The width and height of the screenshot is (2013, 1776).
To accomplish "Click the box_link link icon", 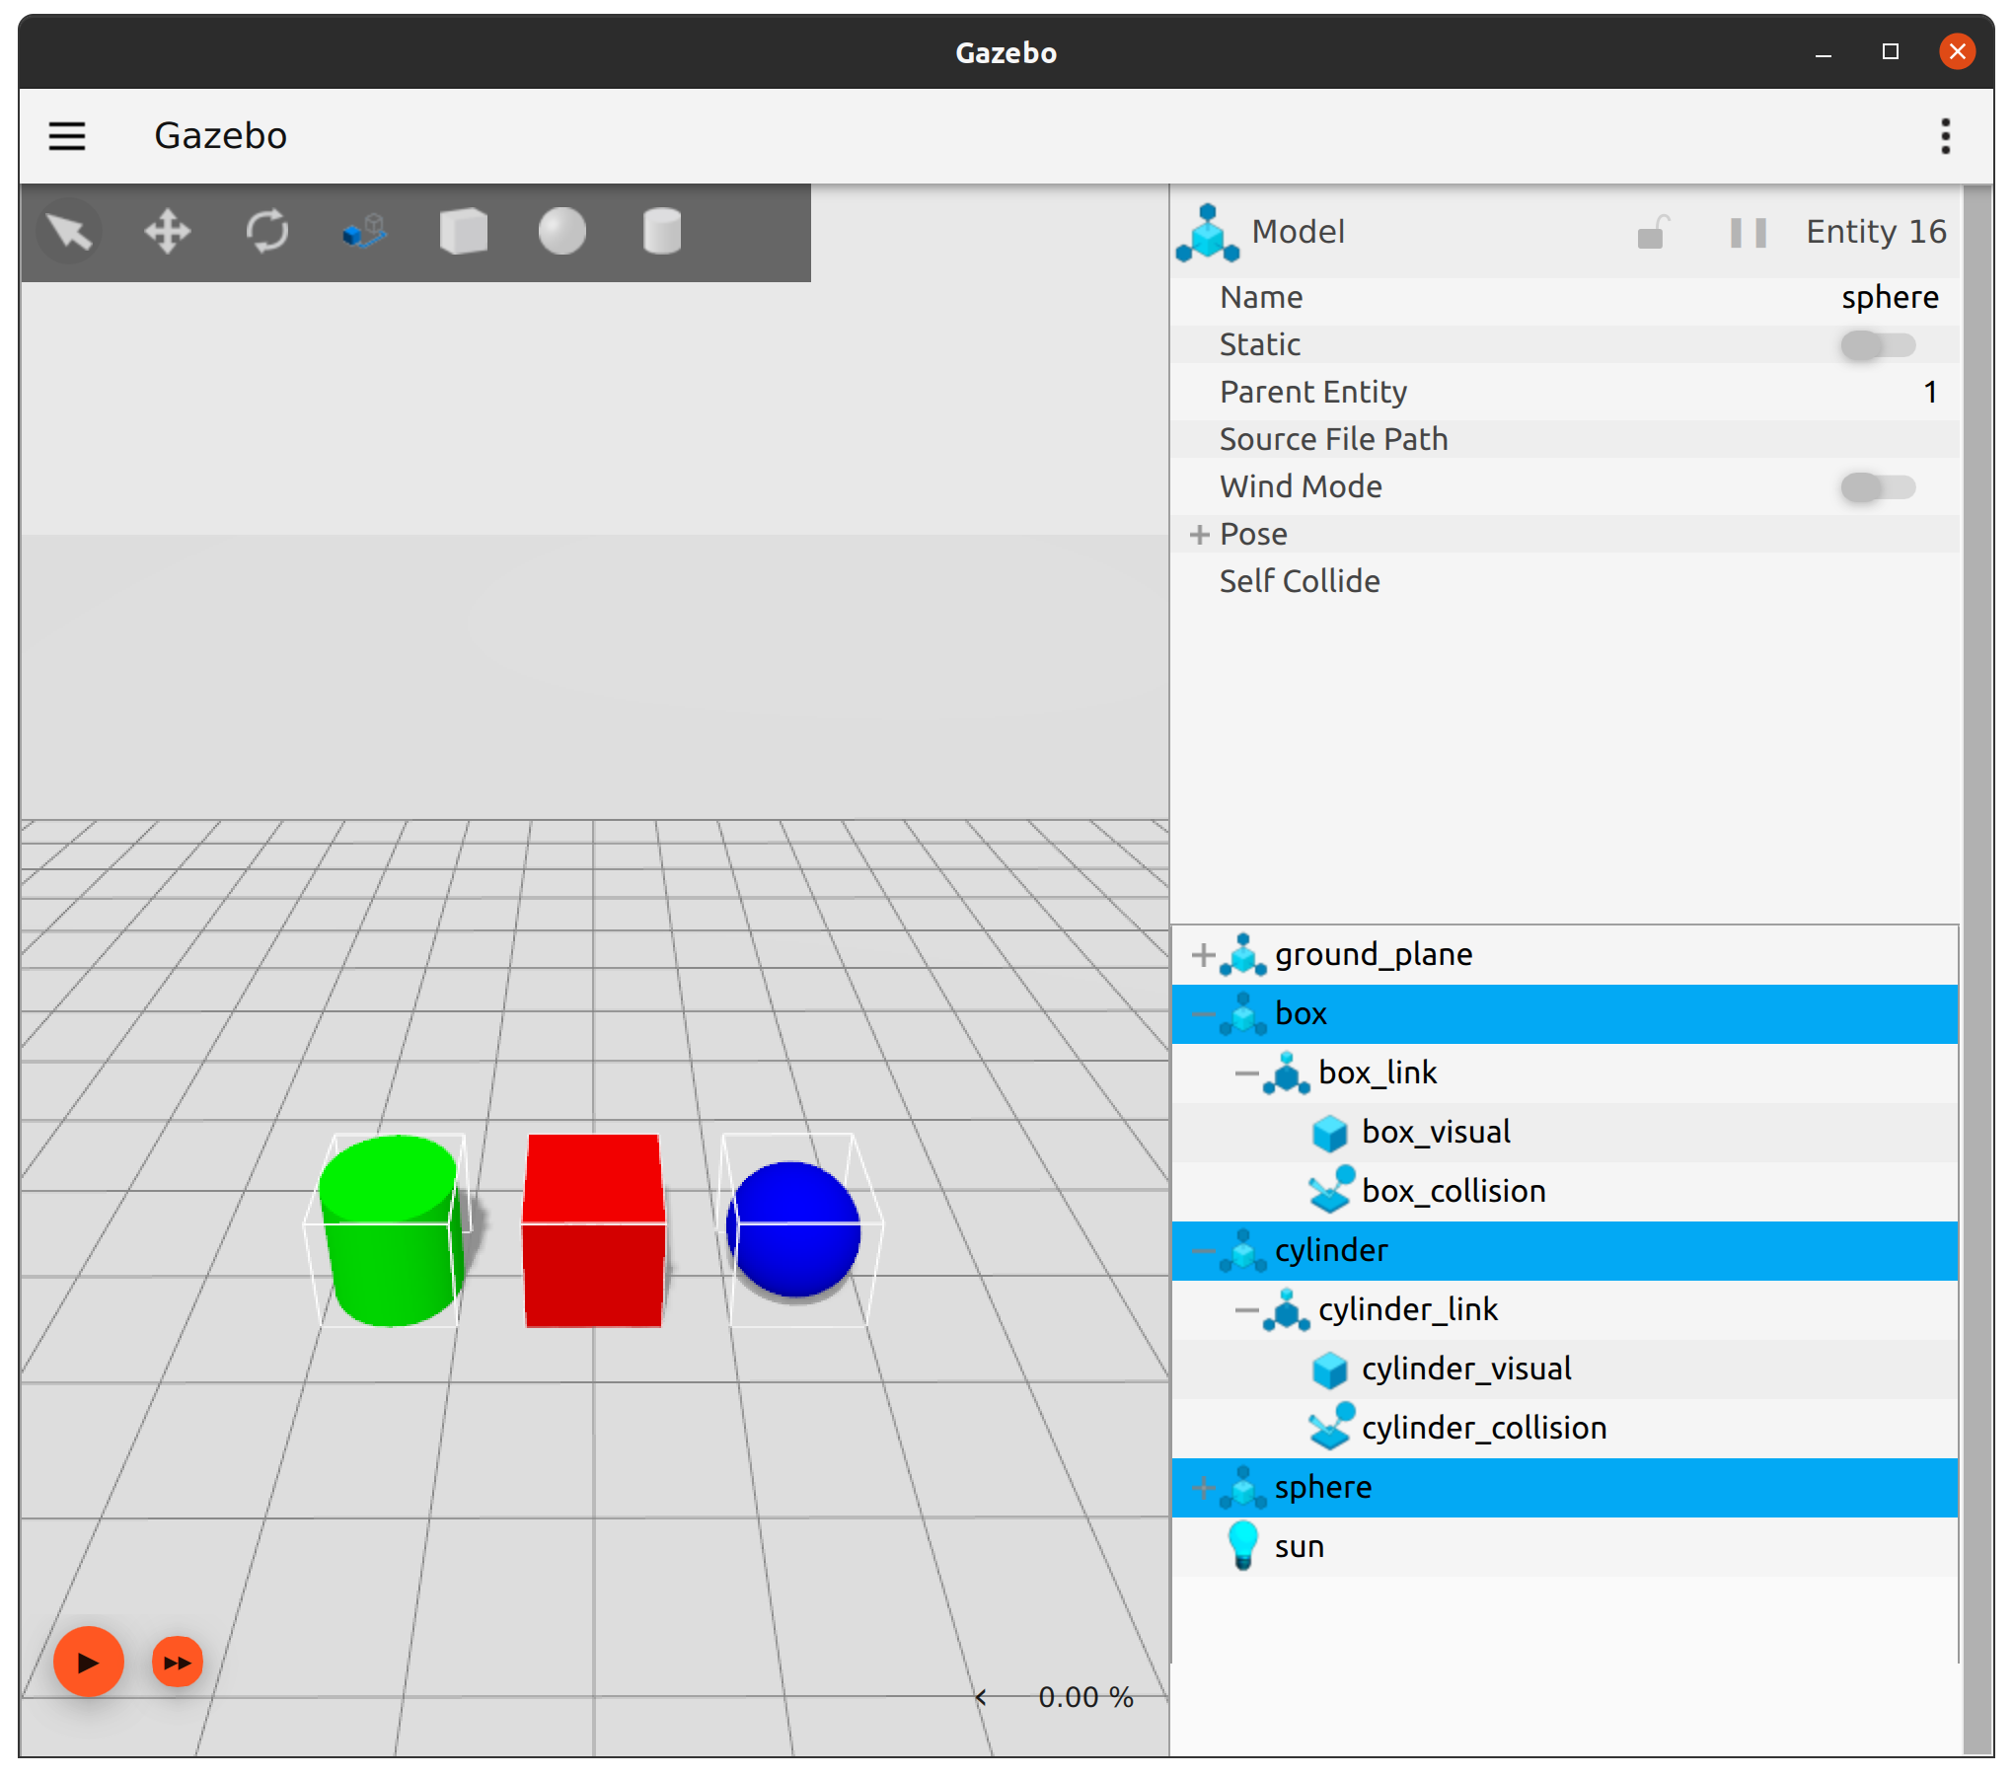I will (x=1286, y=1073).
